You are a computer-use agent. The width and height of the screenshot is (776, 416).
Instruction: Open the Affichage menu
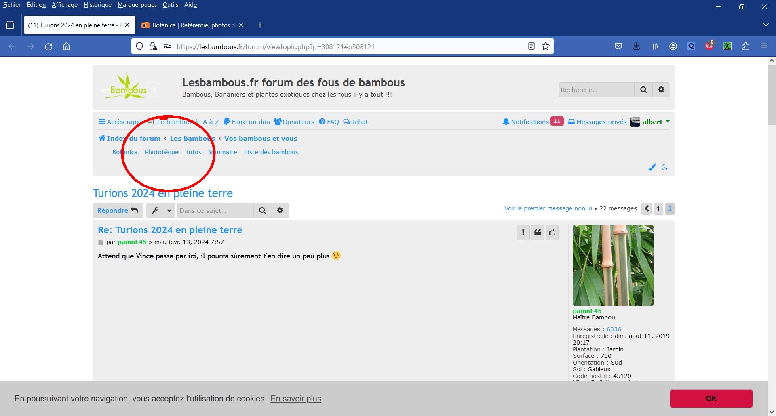(x=65, y=5)
